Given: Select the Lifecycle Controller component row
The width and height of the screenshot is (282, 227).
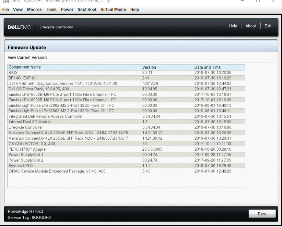Looking at the screenshot, I should (x=126, y=127).
